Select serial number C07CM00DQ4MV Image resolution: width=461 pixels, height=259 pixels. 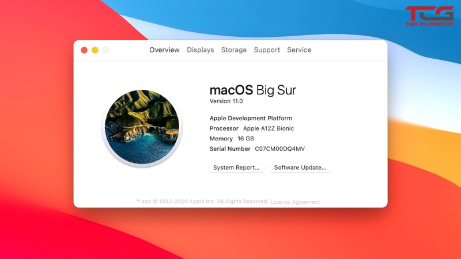tap(279, 149)
